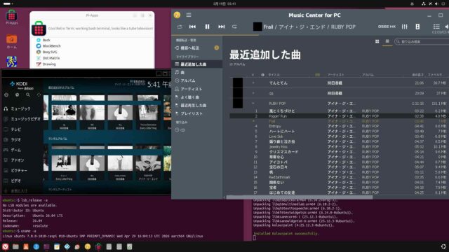The height and width of the screenshot is (252, 449).
Task: Open the equalizer settings icon
Action: (404, 27)
